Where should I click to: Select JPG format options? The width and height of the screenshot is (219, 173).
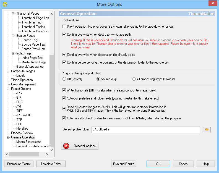(19, 93)
